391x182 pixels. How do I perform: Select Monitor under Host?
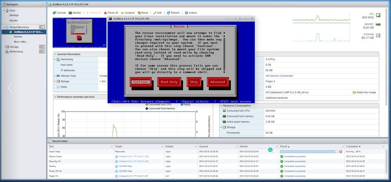point(14,21)
